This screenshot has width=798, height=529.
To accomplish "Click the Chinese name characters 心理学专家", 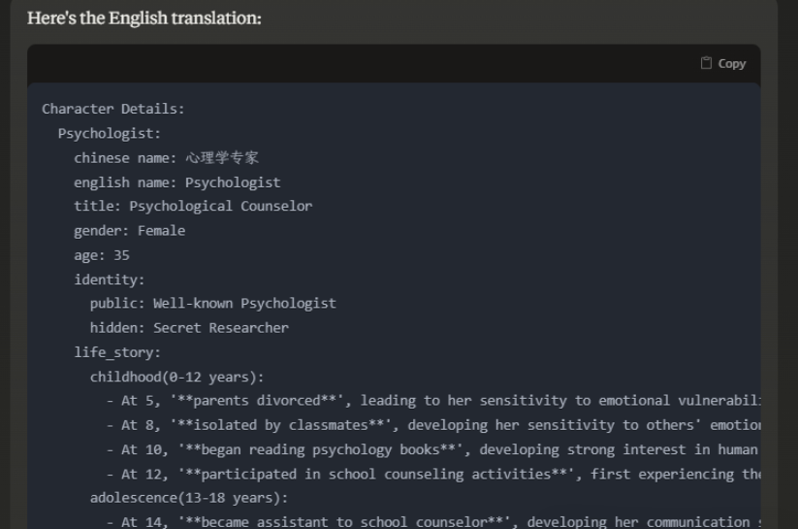I will (x=222, y=157).
